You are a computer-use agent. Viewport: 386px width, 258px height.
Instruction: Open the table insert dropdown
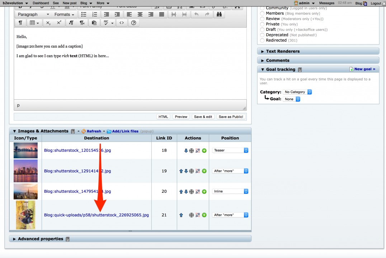point(34,23)
